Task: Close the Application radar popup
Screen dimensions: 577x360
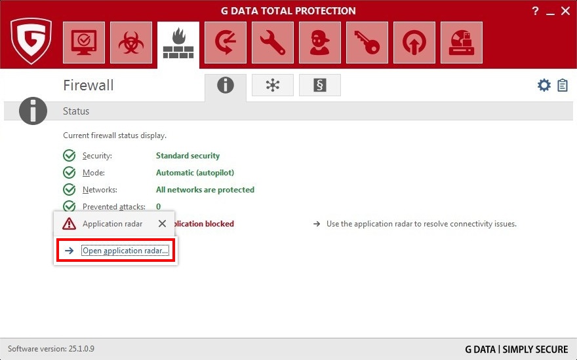Action: [162, 223]
